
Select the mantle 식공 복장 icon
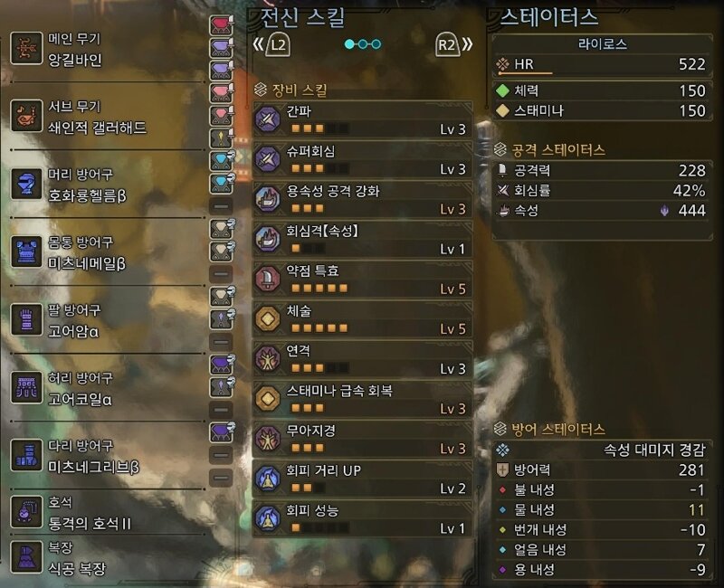[26, 556]
